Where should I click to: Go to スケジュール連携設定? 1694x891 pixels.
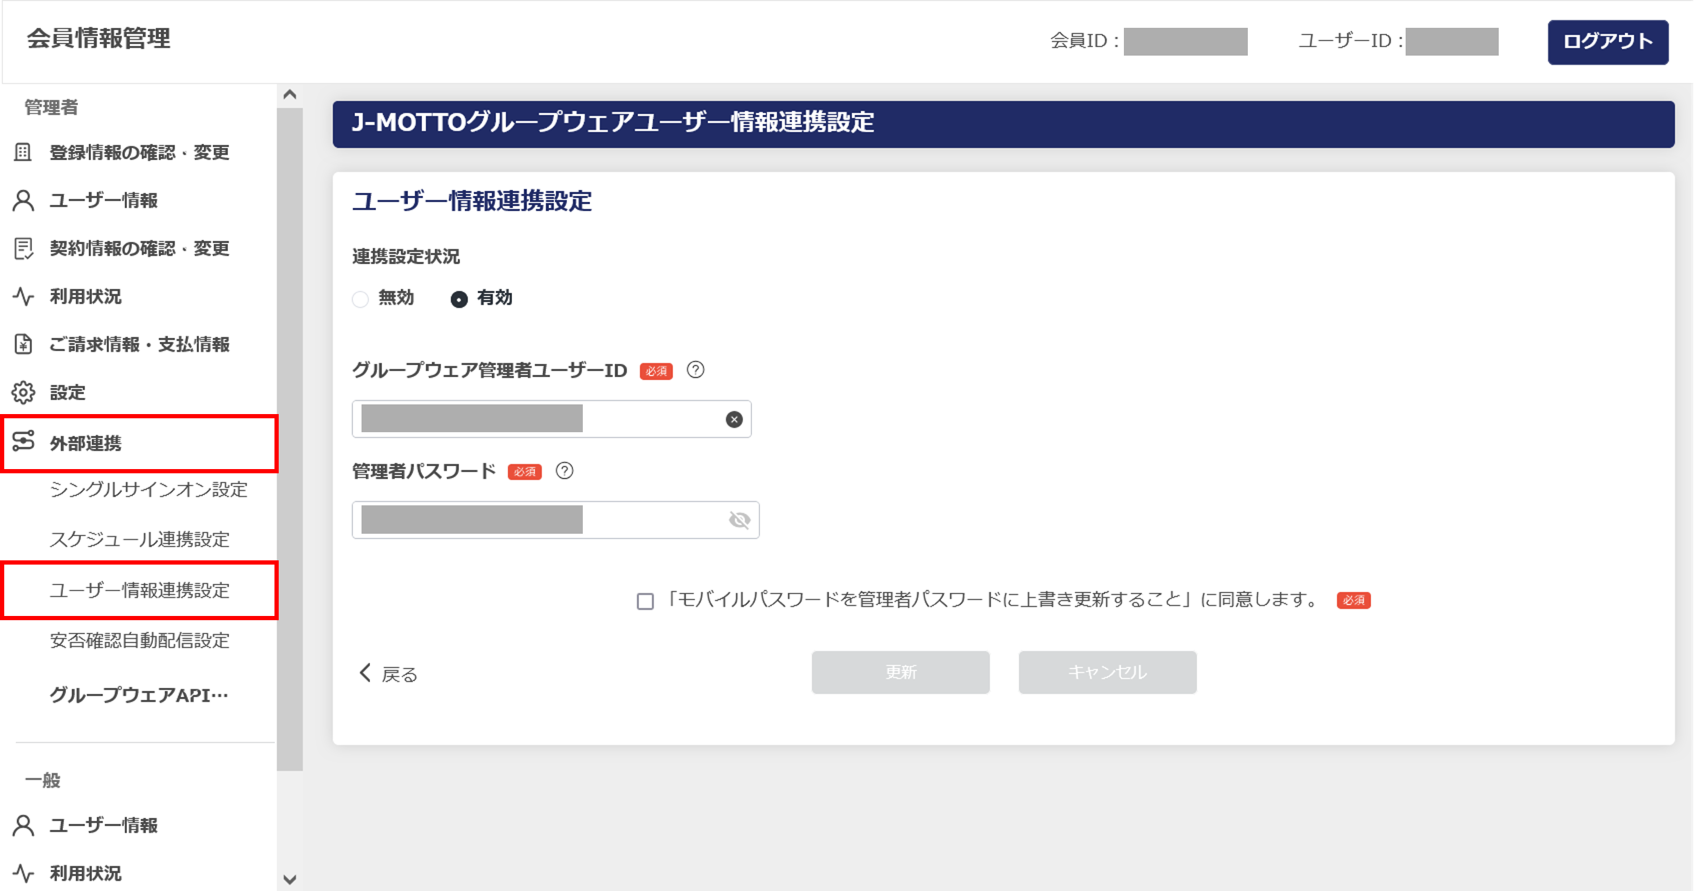tap(140, 540)
